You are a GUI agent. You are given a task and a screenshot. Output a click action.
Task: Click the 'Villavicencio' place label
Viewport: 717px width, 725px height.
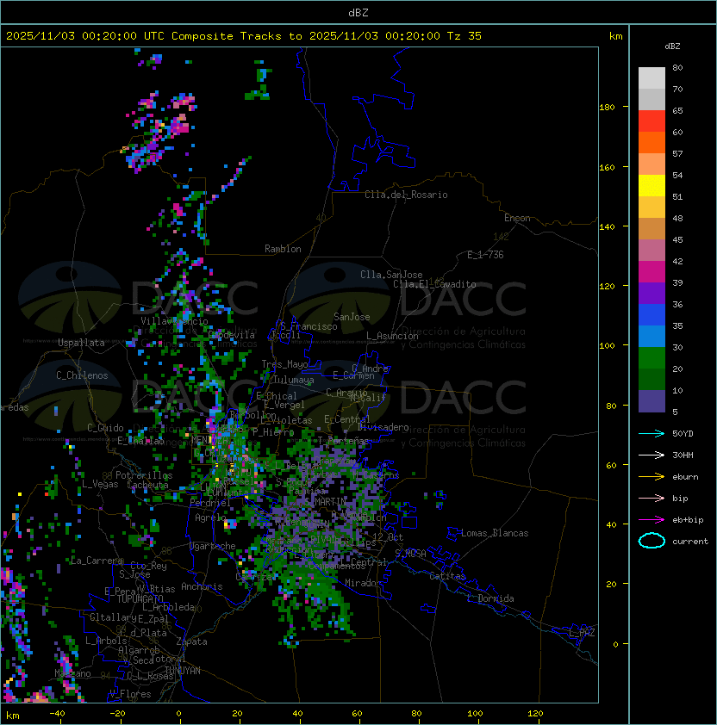[x=174, y=321]
